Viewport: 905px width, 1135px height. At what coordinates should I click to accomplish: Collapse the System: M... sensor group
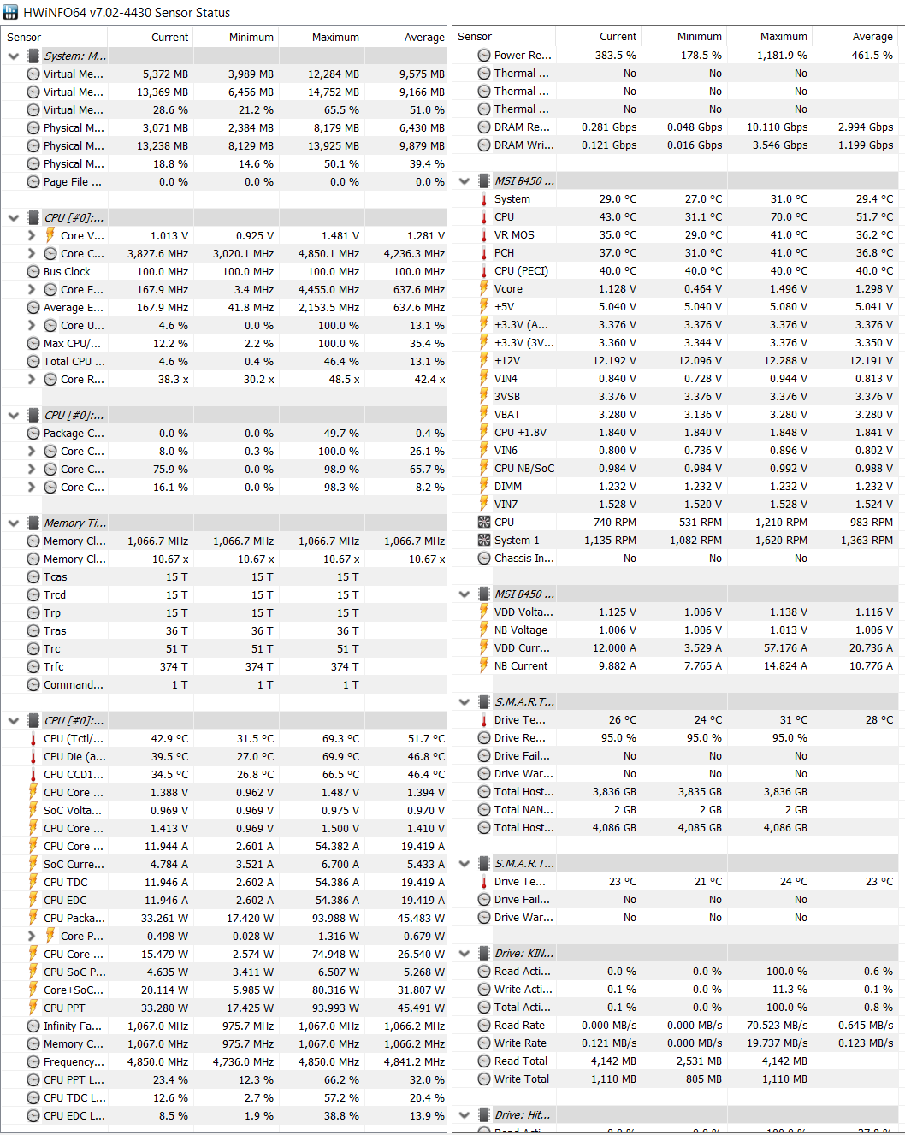pyautogui.click(x=13, y=56)
